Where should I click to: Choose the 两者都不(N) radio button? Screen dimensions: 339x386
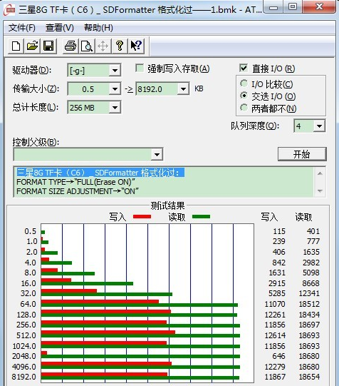click(244, 108)
